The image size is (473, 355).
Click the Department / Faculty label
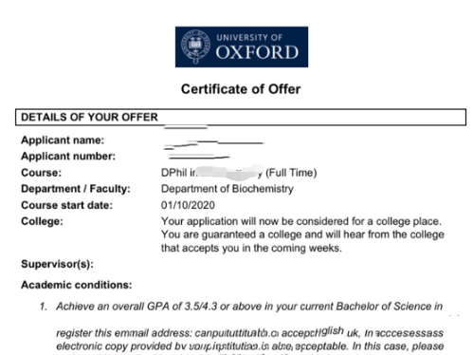coord(76,189)
